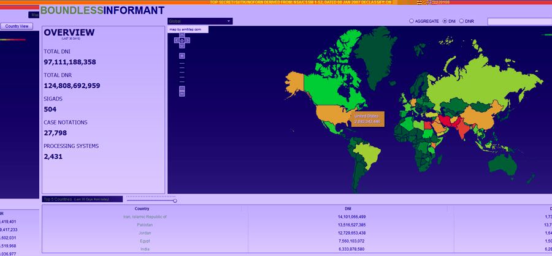
Task: Click DNI value 14,101,066,499
Action: coord(351,217)
